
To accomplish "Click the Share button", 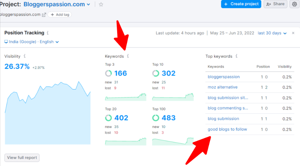I will 275,4.
